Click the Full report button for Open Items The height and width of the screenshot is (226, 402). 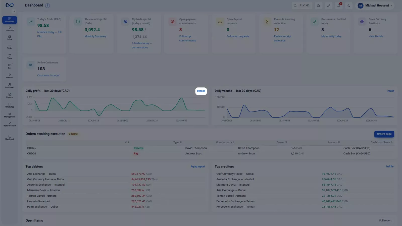[385, 221]
